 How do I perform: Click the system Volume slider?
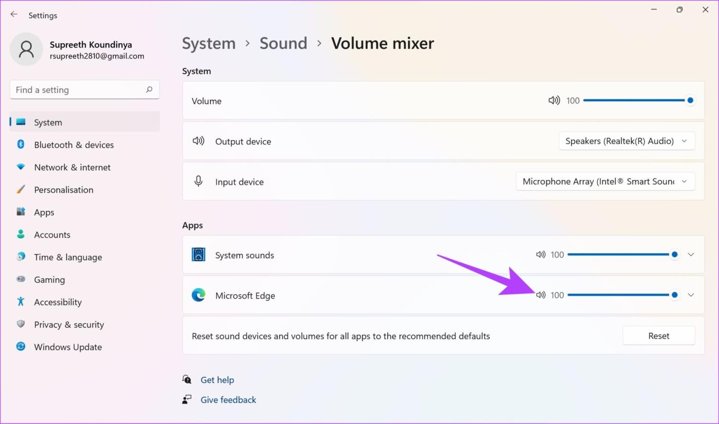pos(639,100)
